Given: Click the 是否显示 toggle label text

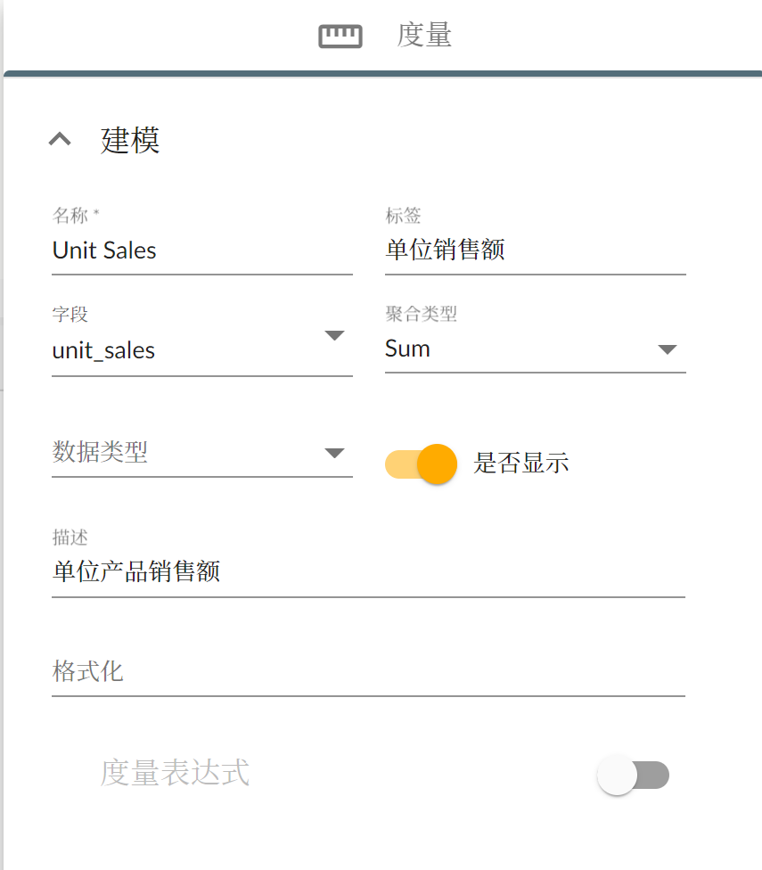Looking at the screenshot, I should [521, 464].
